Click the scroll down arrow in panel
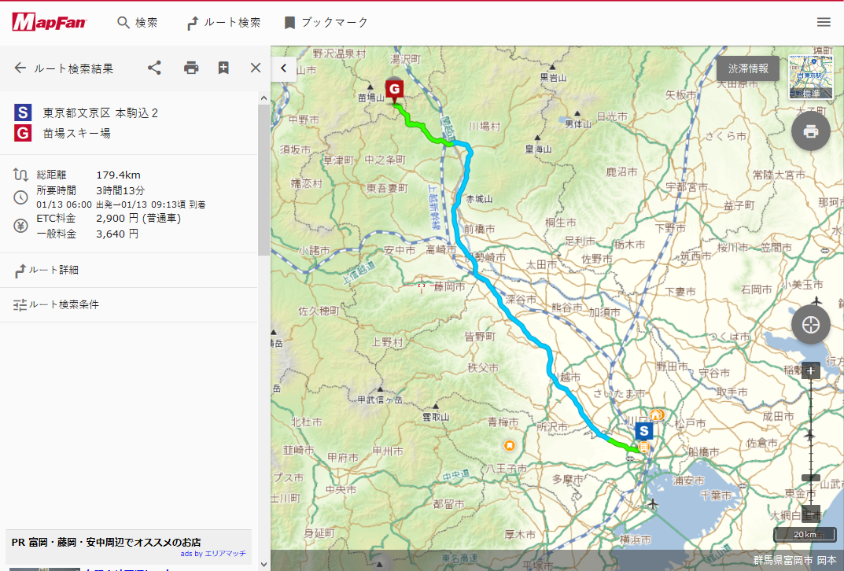Screen dimensions: 844x571 click(x=264, y=565)
